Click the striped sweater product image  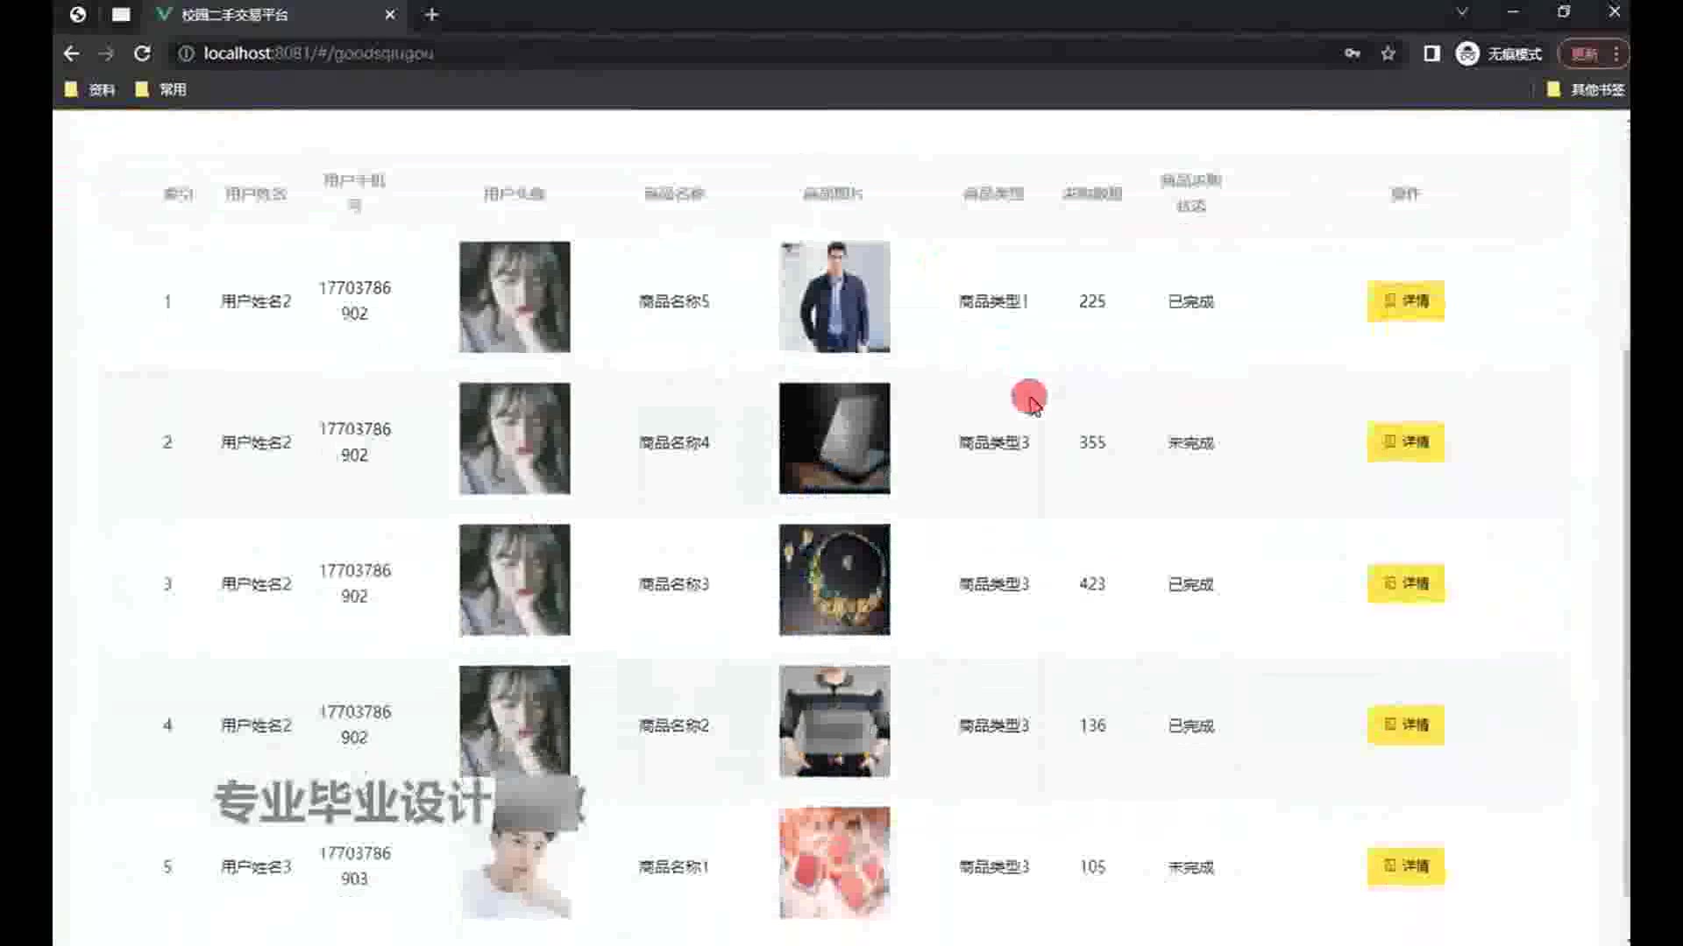[x=834, y=721]
